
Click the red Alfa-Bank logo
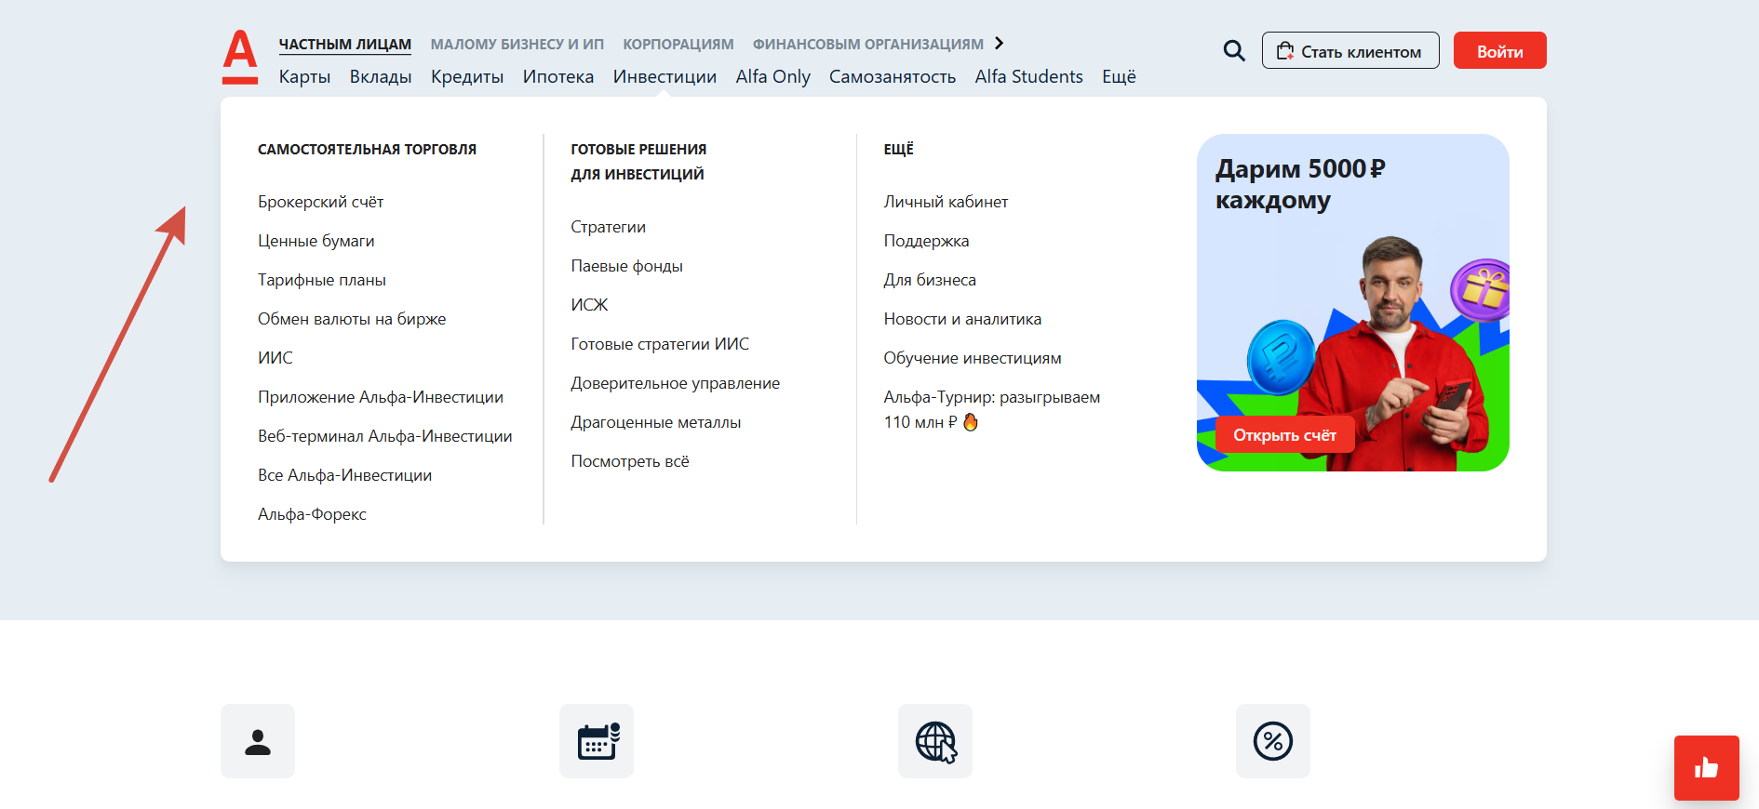tap(240, 57)
